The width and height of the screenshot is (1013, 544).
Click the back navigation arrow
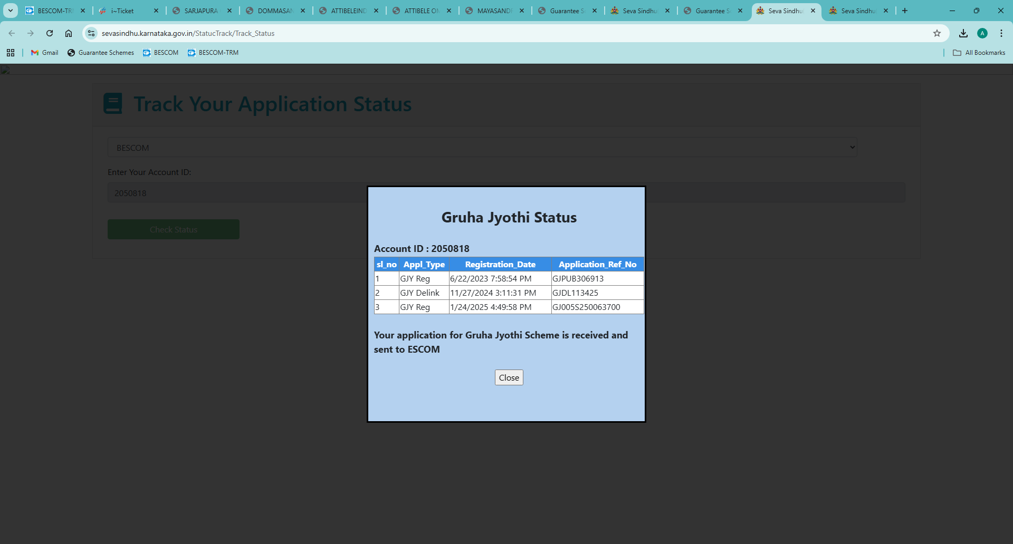click(12, 33)
